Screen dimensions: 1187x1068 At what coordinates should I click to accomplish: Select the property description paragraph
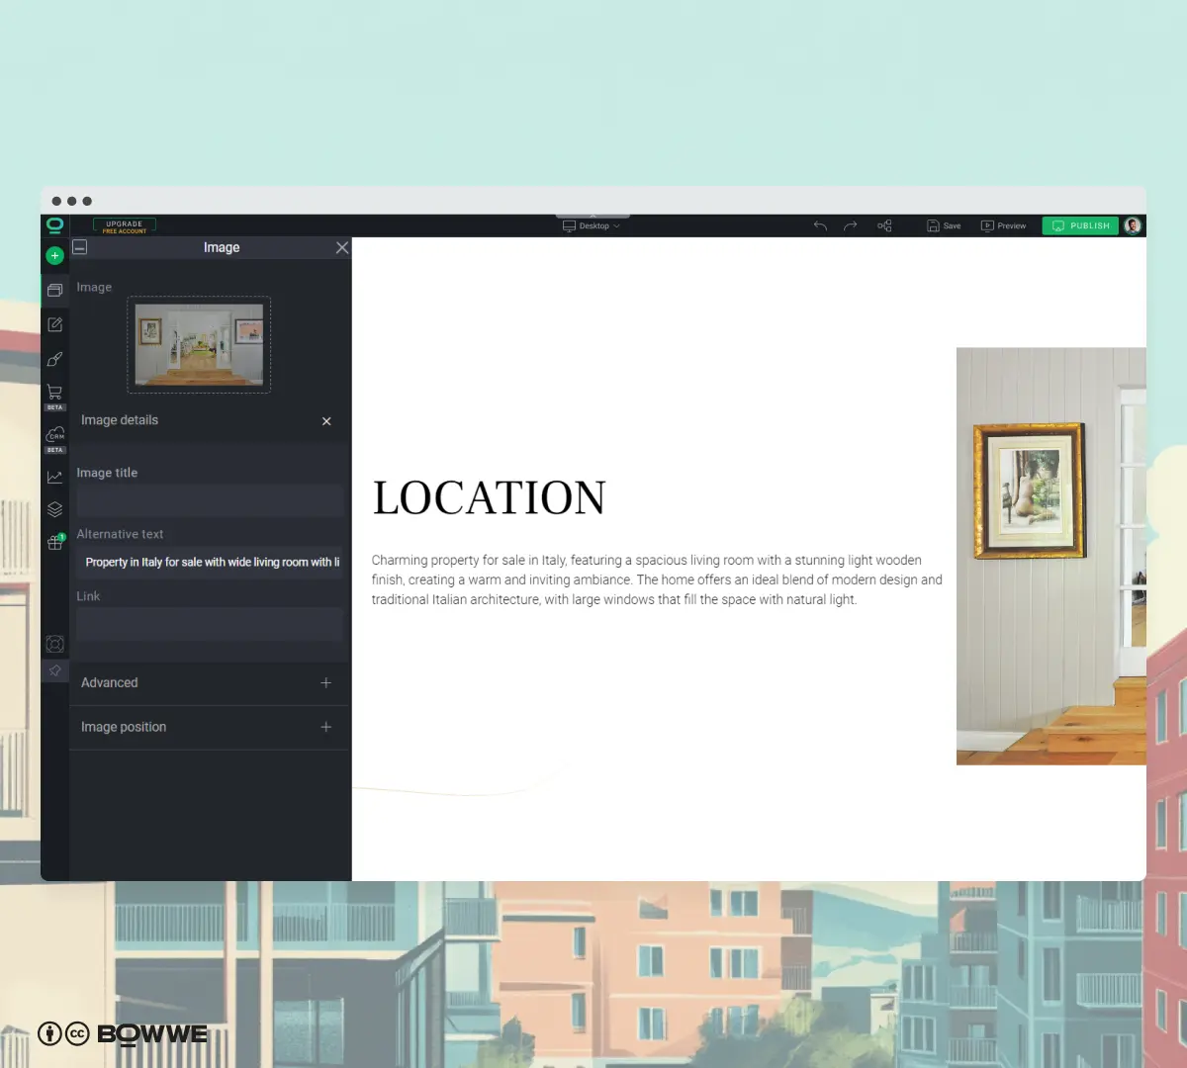click(x=657, y=579)
